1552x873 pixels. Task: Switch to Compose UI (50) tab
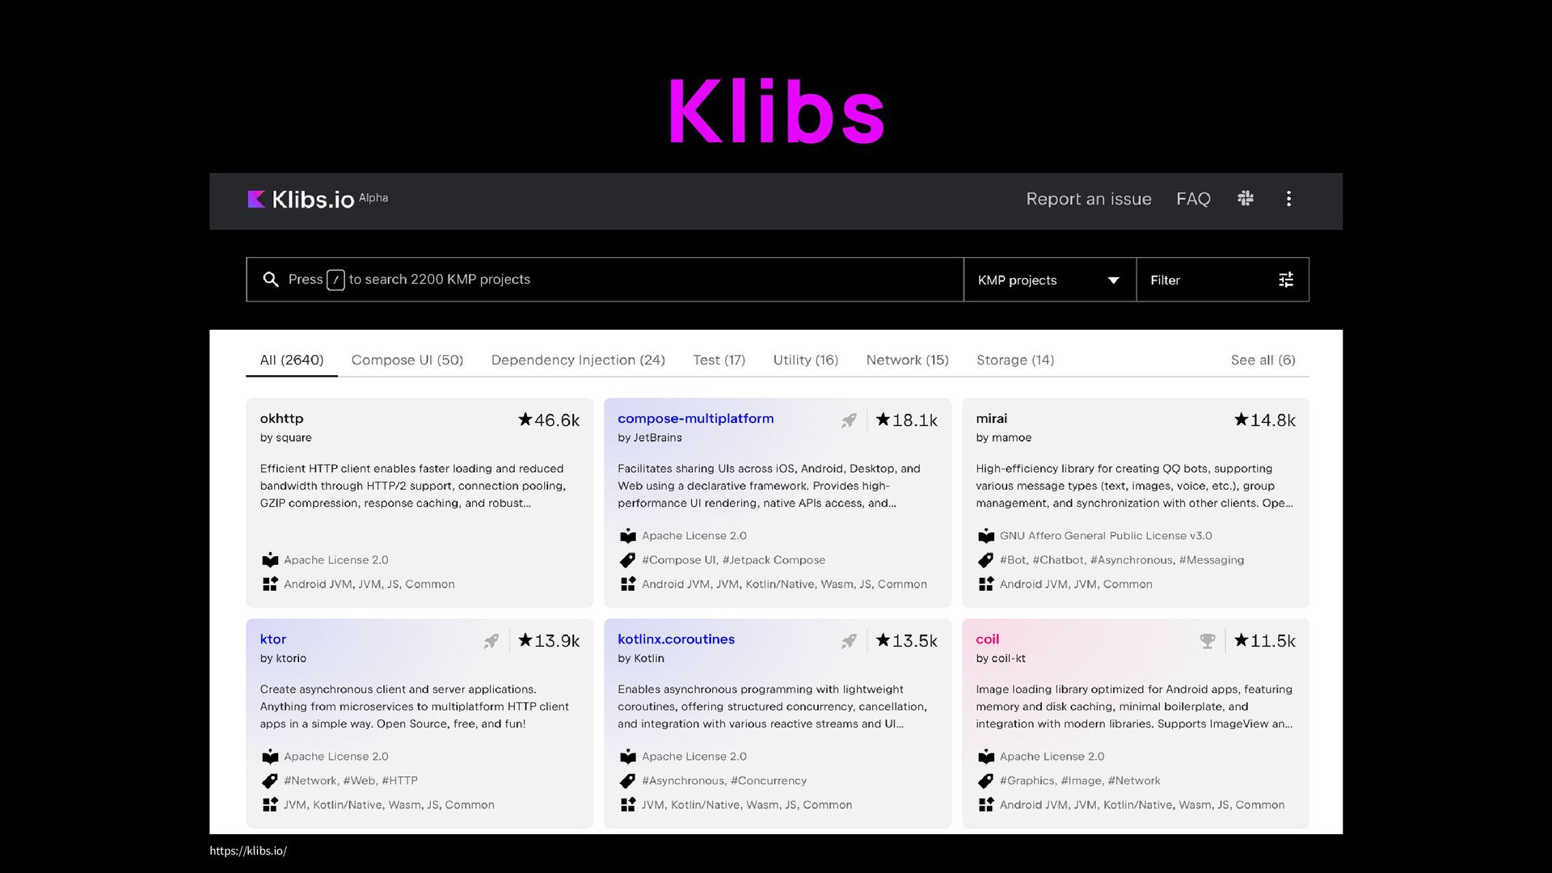(x=407, y=361)
